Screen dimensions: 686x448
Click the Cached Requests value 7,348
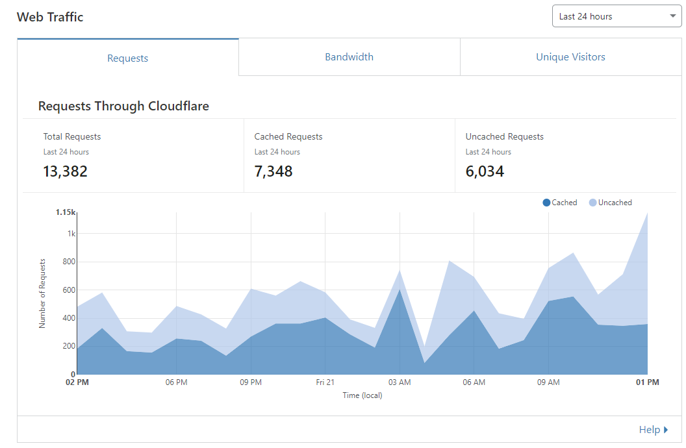[x=273, y=171]
